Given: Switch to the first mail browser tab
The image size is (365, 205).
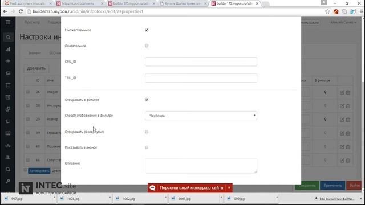Looking at the screenshot, I should 27,3.
